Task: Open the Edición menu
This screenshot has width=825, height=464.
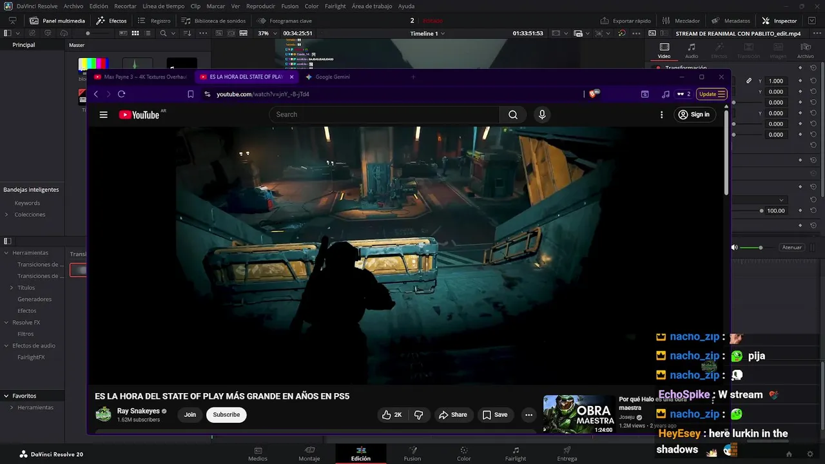Action: [99, 6]
